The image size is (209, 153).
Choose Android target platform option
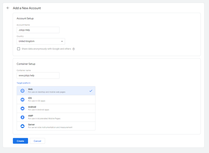[x=56, y=108]
